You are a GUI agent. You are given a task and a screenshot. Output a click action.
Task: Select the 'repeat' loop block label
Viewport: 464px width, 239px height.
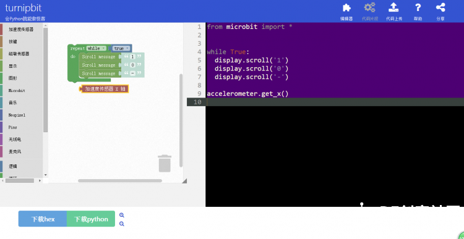(x=77, y=48)
